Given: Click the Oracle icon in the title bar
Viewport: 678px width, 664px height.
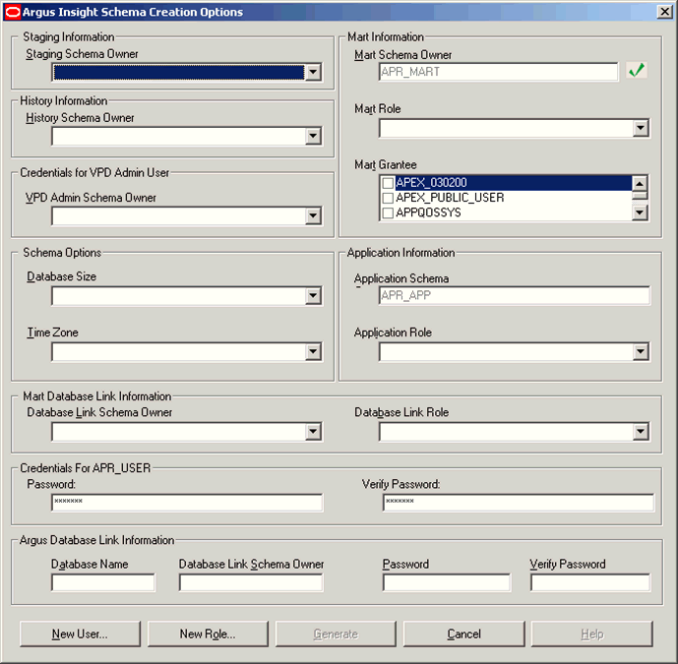Looking at the screenshot, I should tap(12, 12).
